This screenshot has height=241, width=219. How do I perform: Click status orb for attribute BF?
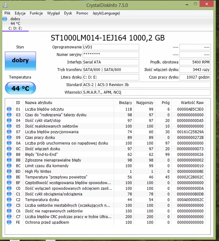click(9, 183)
